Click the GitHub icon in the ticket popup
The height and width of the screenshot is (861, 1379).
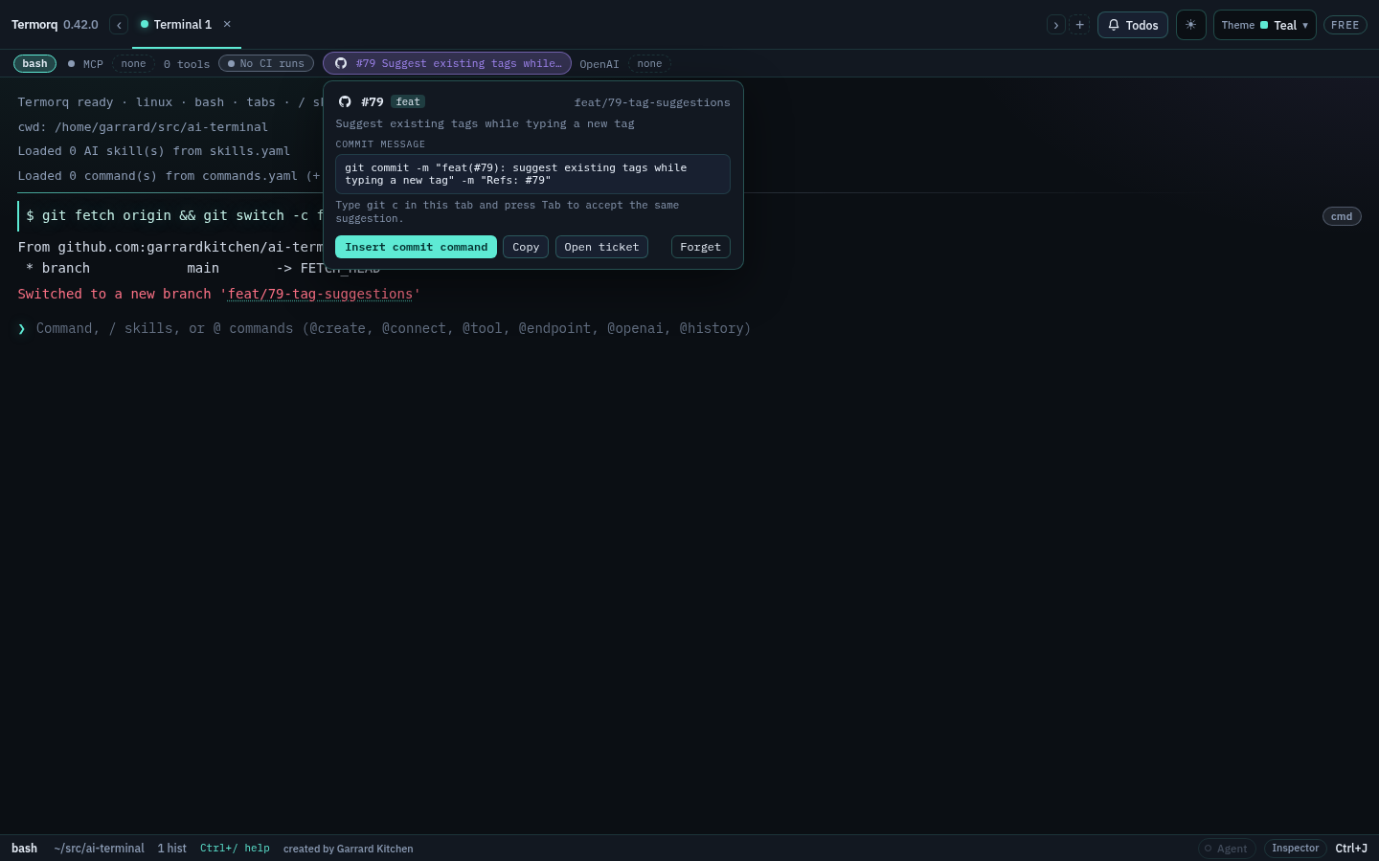pos(345,101)
